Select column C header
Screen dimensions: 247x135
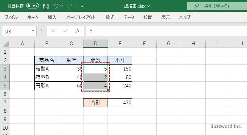point(71,44)
